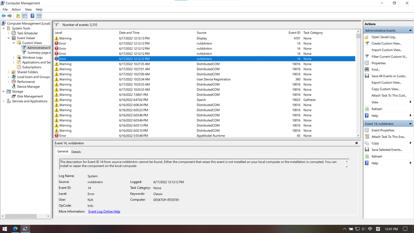Open Task Scheduler in the console tree
Screen dimensions: 414x233
pos(27,33)
